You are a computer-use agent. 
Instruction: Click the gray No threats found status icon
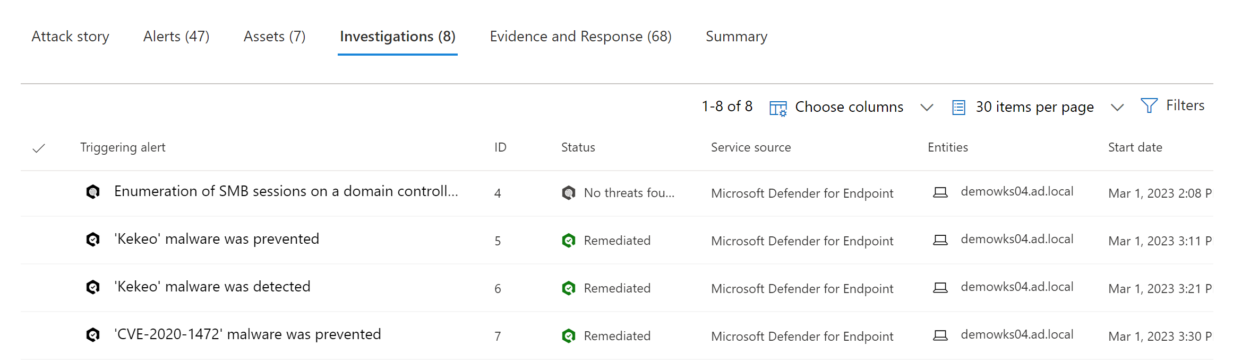pyautogui.click(x=569, y=193)
